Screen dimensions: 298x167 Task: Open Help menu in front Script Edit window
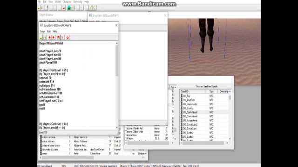55,32
